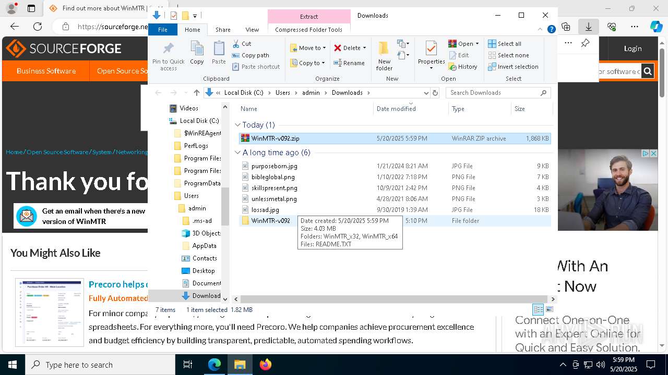Select bibleglobal.png file
Screen dimensions: 668x375
[x=395, y=177]
